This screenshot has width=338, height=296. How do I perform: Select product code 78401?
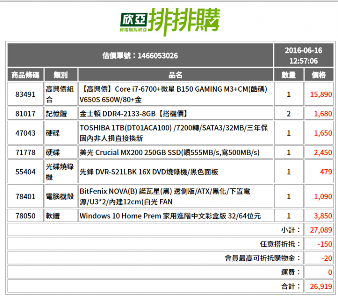point(25,196)
